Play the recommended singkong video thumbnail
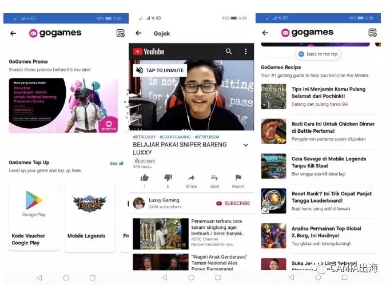390x285 pixels. click(x=161, y=233)
